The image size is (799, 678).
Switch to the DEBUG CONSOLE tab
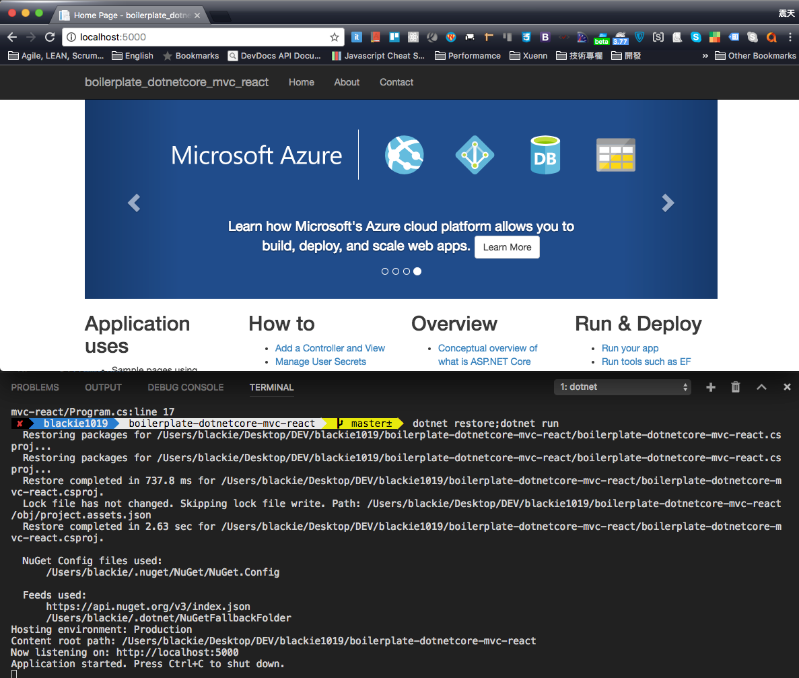186,387
